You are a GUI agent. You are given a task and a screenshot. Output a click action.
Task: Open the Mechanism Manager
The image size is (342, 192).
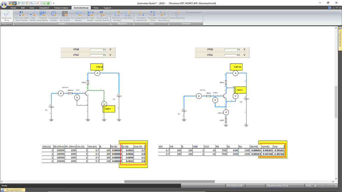tap(117, 14)
